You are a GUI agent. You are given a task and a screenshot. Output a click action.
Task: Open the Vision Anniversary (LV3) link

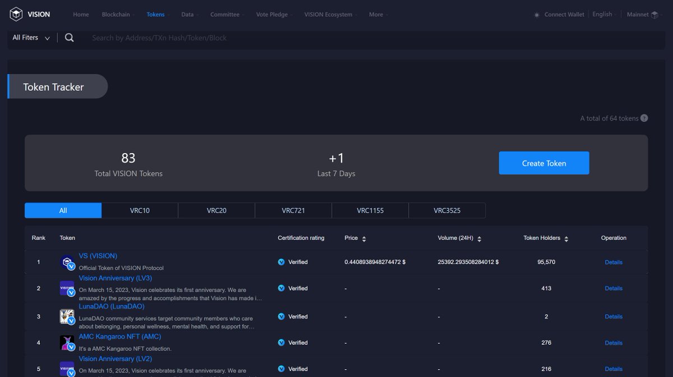(x=116, y=278)
